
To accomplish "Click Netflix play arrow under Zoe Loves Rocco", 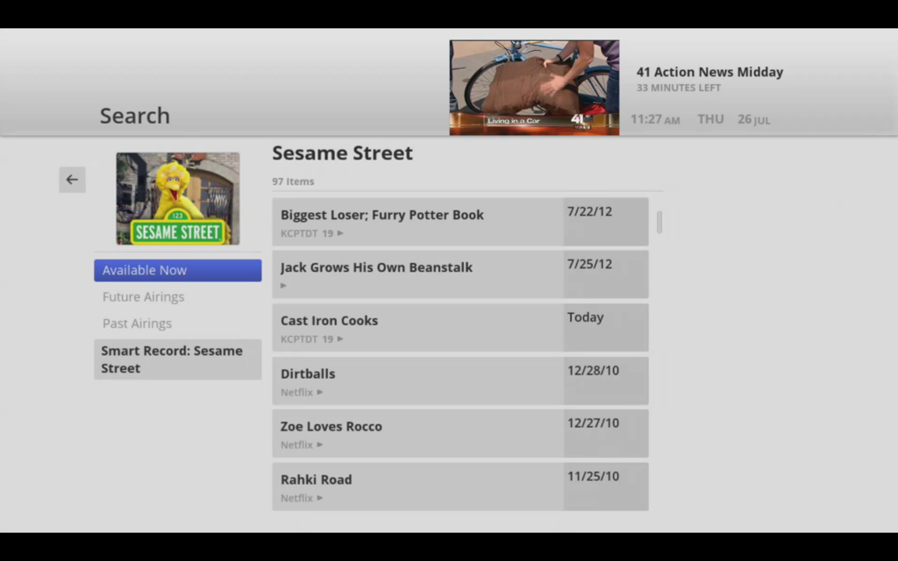I will click(320, 445).
